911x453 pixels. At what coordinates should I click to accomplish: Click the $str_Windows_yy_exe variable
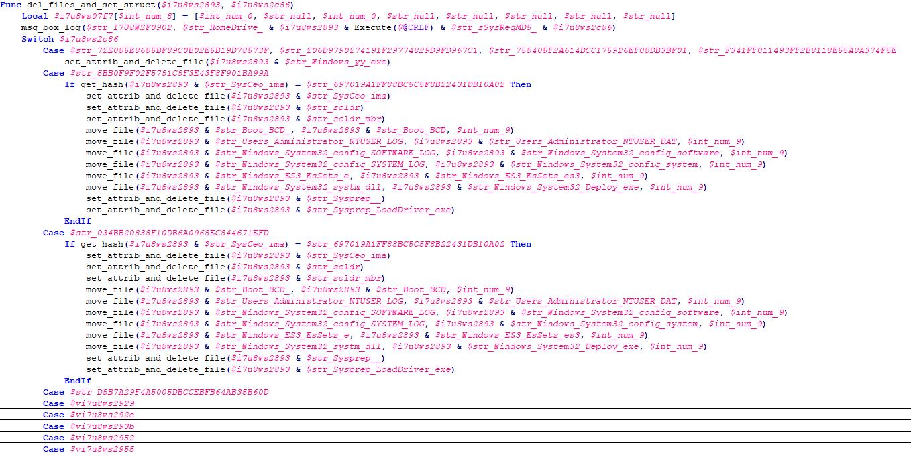[337, 62]
